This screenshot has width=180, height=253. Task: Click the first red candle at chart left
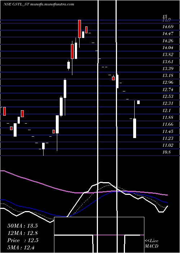[4, 111]
